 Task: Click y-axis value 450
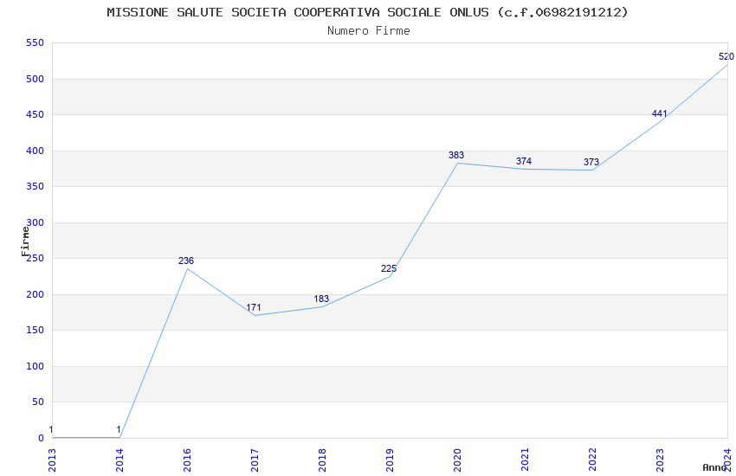click(x=35, y=114)
